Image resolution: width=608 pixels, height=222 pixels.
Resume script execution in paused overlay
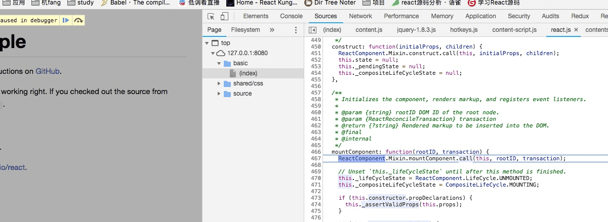(66, 21)
